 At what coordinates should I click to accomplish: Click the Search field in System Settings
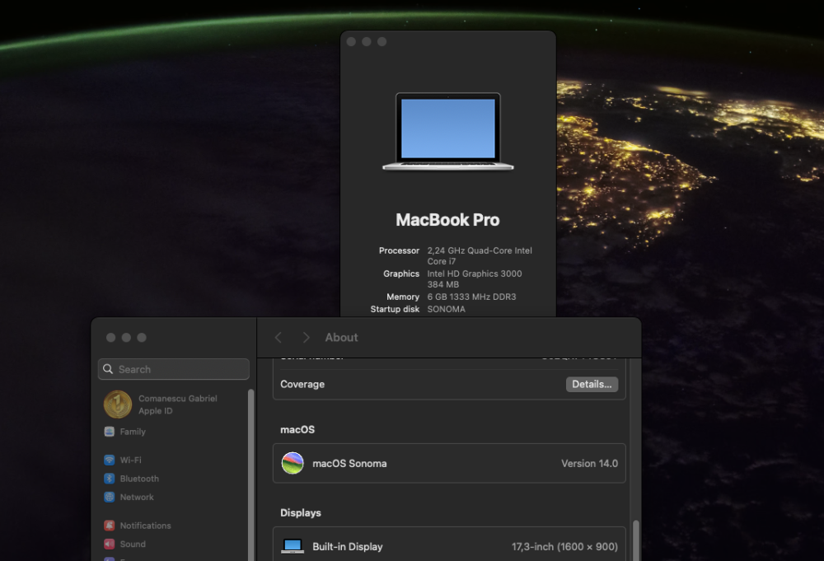click(173, 369)
